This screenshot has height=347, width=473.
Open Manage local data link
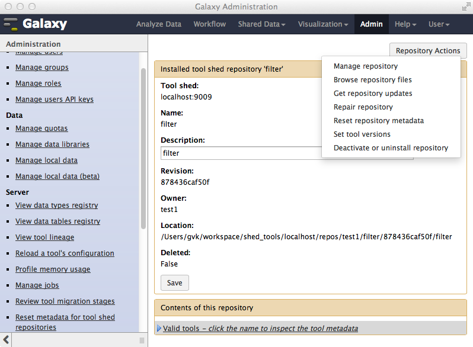click(46, 160)
